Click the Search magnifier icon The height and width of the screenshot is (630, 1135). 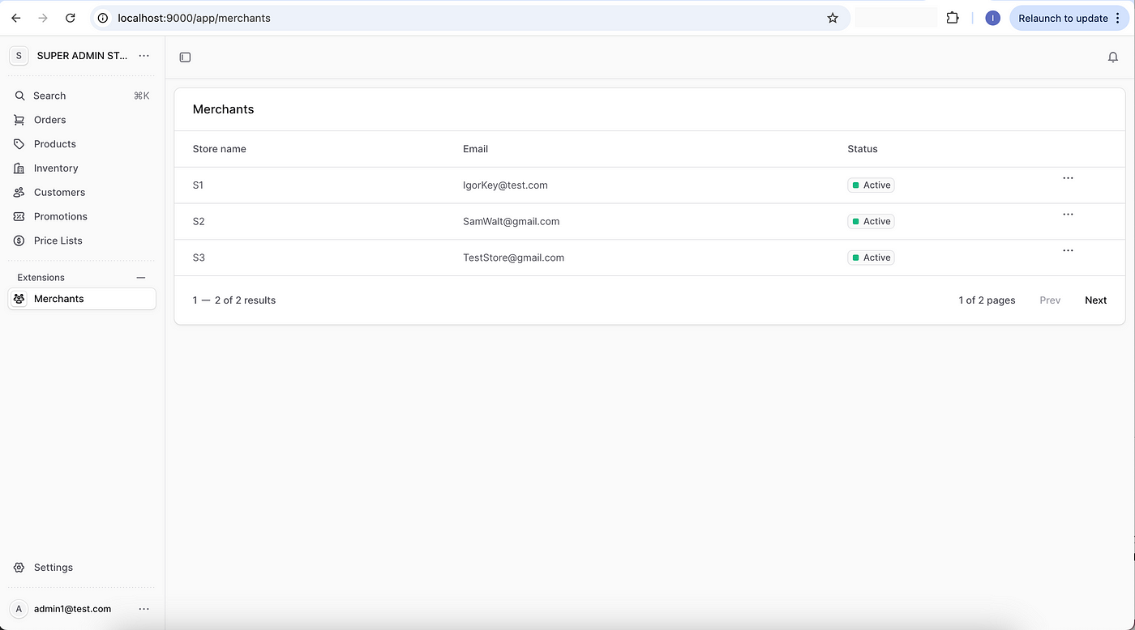[19, 96]
